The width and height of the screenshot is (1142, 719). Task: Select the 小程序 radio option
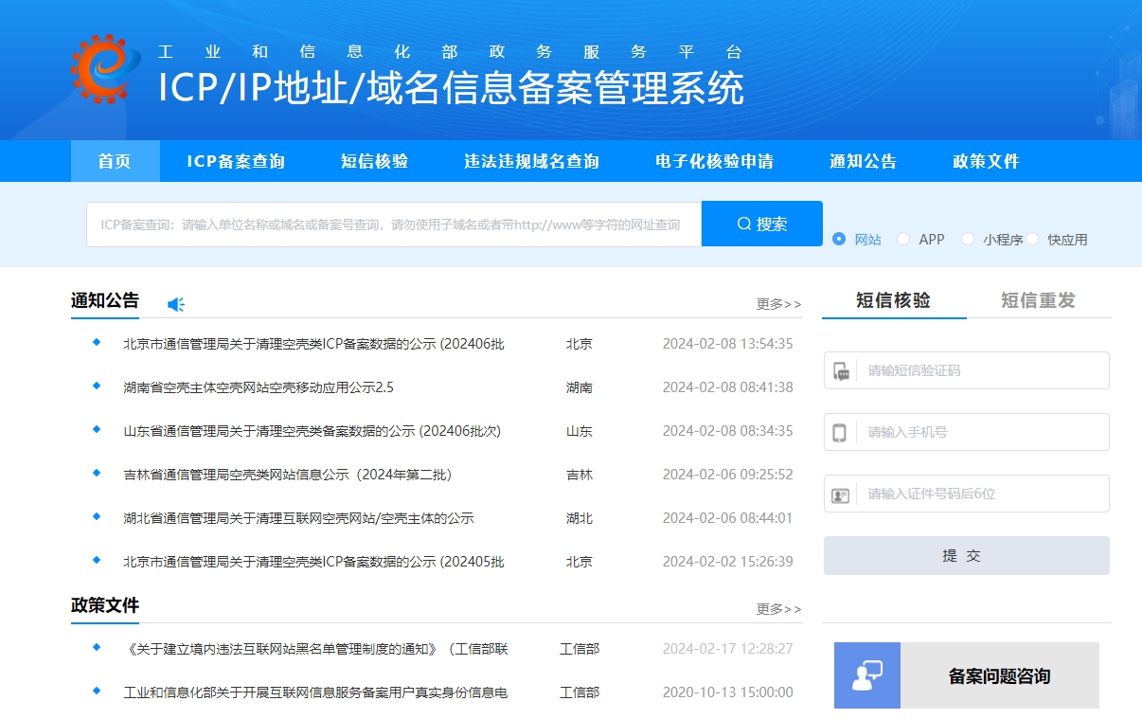(x=968, y=240)
